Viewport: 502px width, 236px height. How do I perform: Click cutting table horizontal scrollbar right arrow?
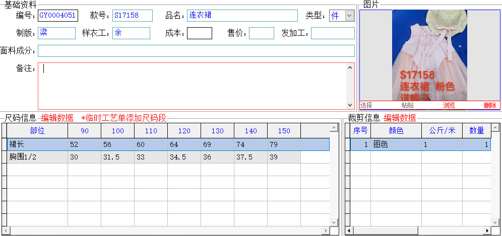pyautogui.click(x=487, y=230)
